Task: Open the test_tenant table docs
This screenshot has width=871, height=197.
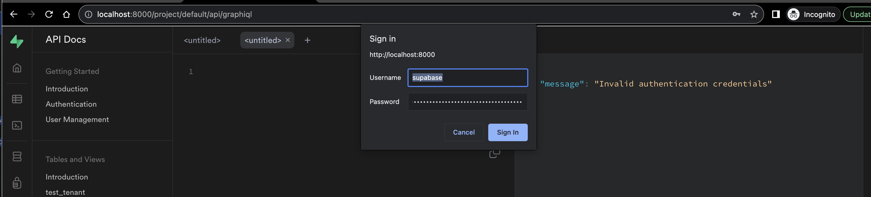Action: pyautogui.click(x=65, y=192)
